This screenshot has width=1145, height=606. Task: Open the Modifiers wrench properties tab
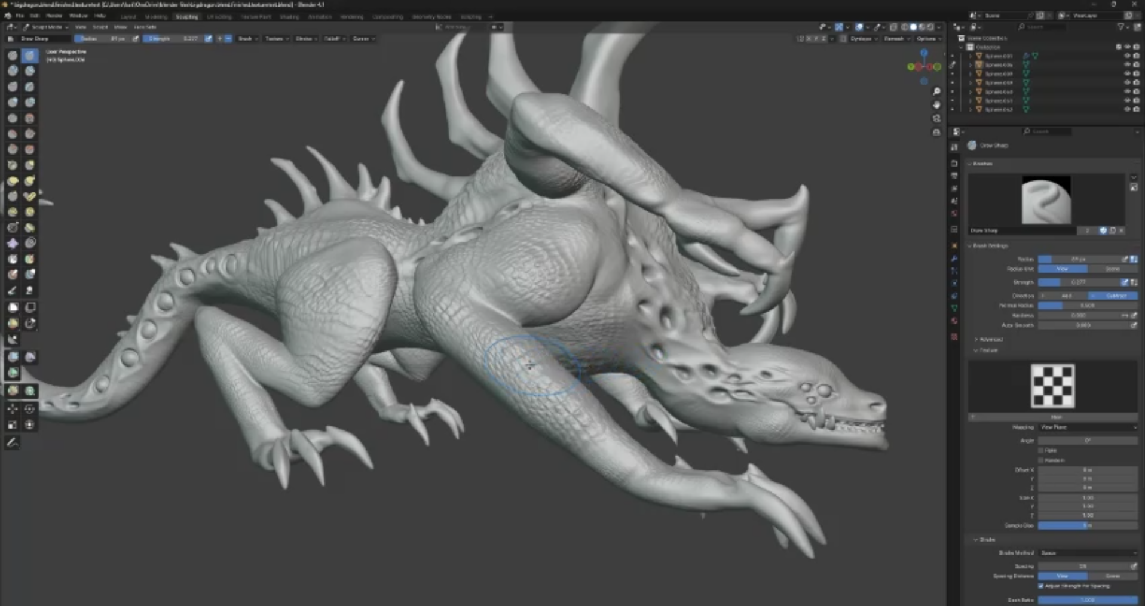click(954, 258)
